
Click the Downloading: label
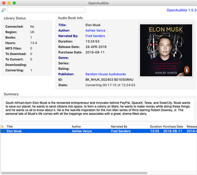click(16, 65)
